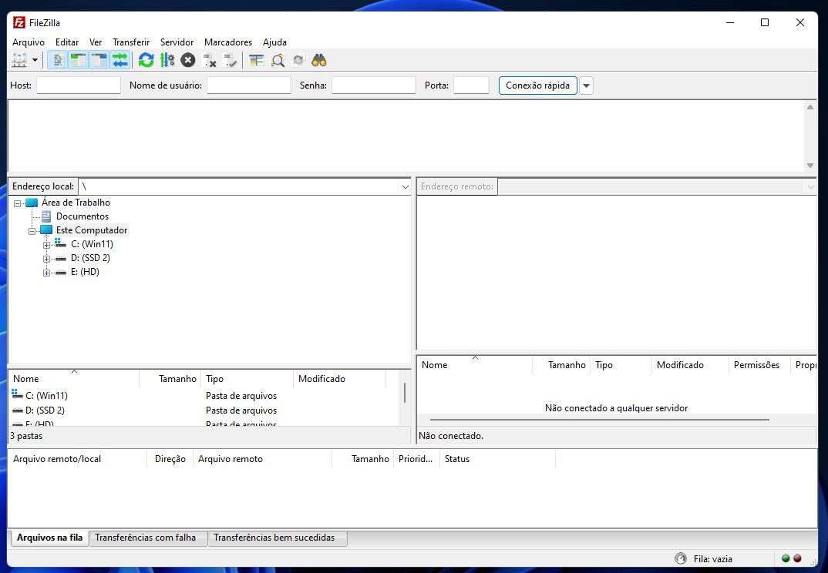Screen dimensions: 828x573
Task: Toggle directory comparison icon
Action: (x=278, y=60)
